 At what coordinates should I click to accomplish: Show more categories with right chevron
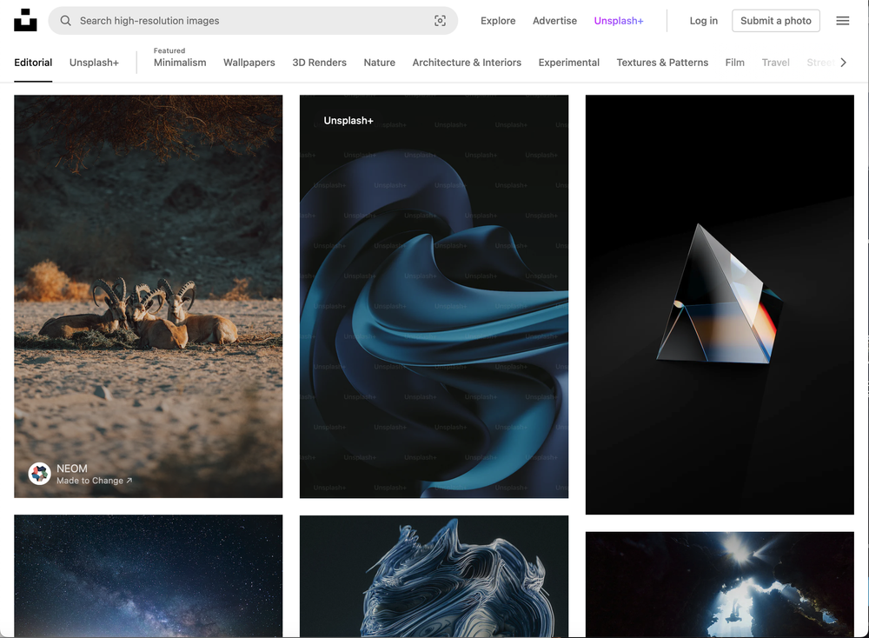point(843,63)
